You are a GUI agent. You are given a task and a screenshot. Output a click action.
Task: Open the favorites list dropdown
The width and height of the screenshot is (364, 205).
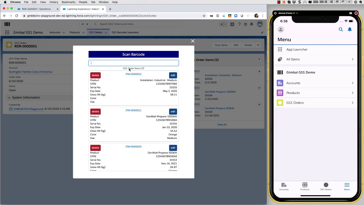226,24
